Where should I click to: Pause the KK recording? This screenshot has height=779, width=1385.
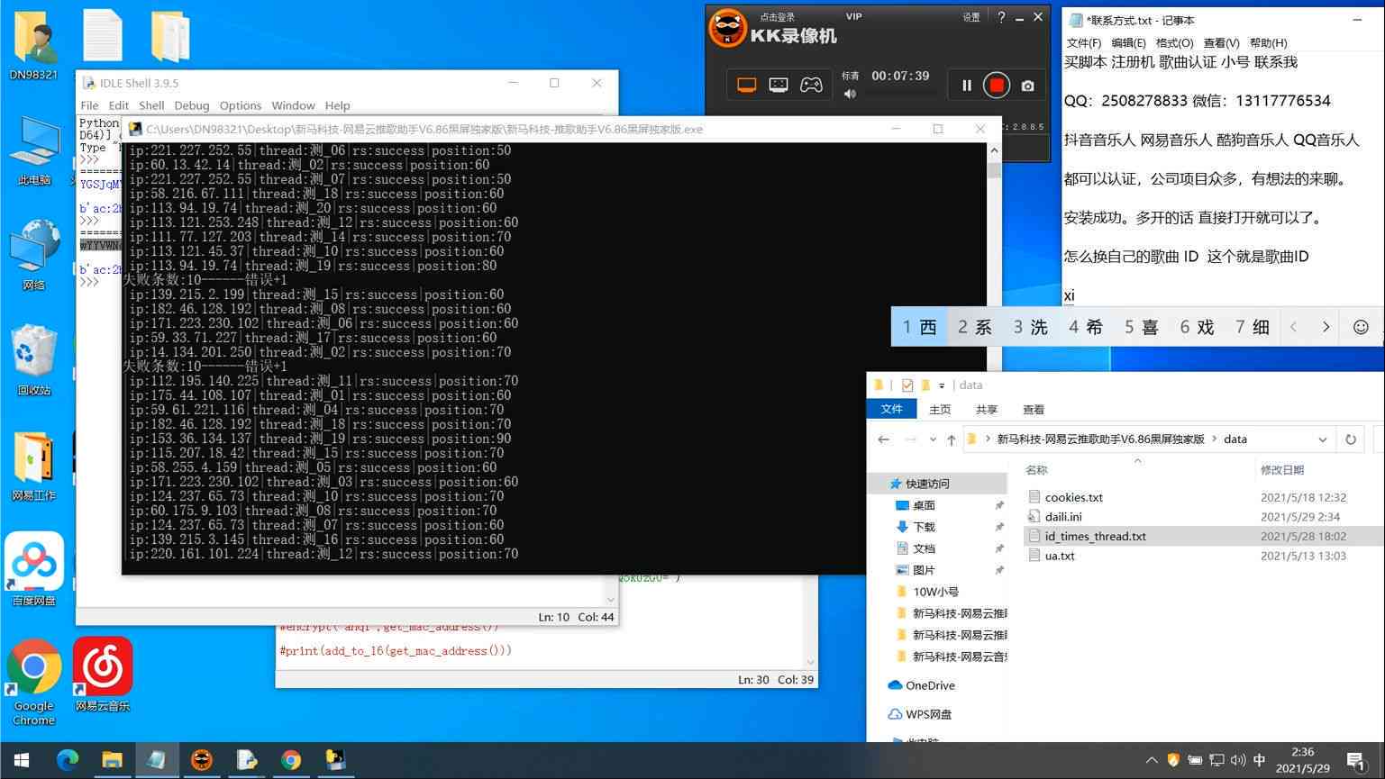[966, 86]
